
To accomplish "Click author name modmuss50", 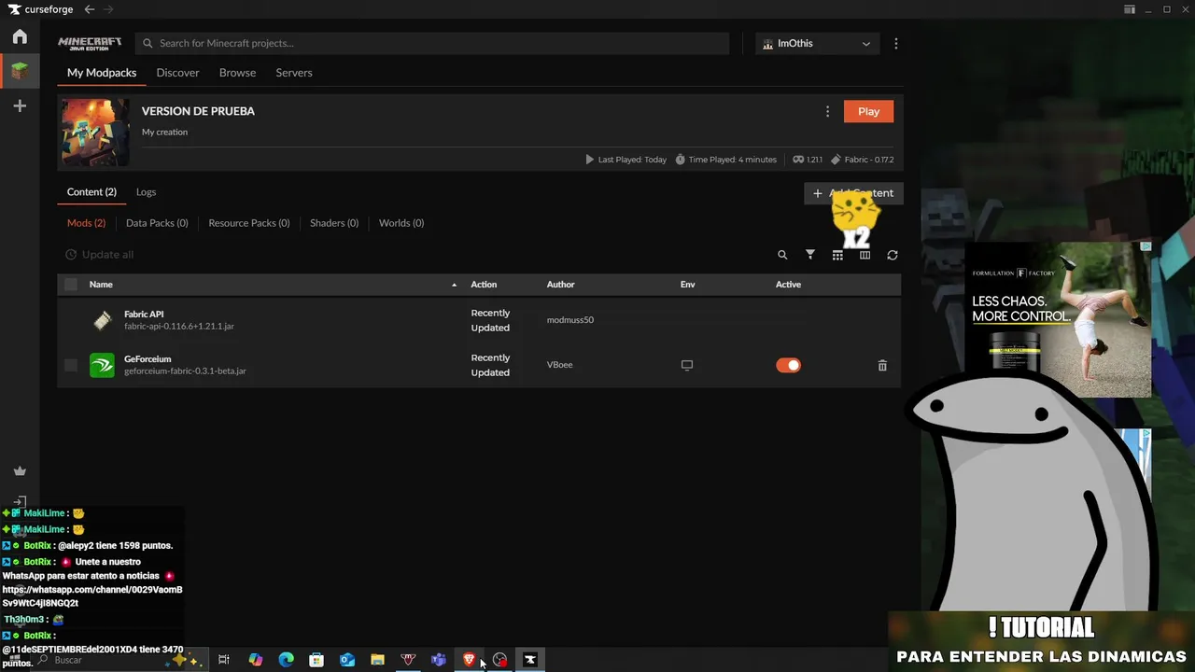I will coord(570,320).
